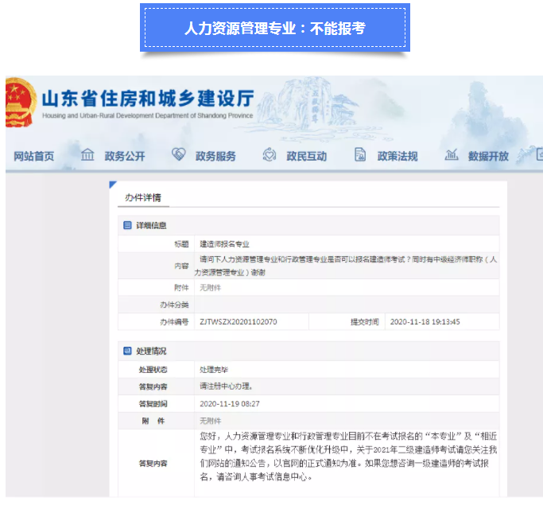
Task: Click the 人力资源管理专业:不能报考 banner
Action: pyautogui.click(x=274, y=28)
